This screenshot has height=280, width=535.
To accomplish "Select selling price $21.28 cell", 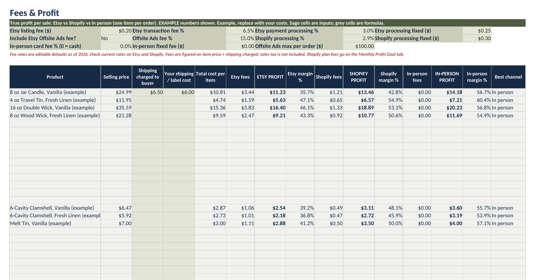I will tap(116, 115).
